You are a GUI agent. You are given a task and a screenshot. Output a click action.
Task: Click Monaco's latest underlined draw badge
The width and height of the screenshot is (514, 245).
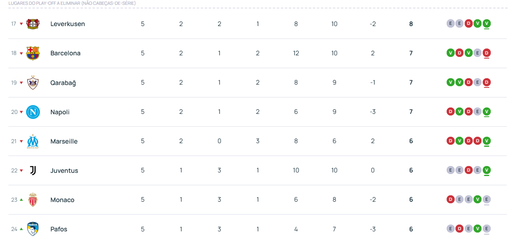pyautogui.click(x=487, y=199)
